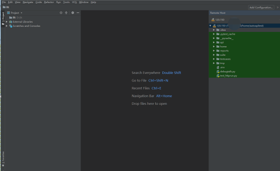Click the Add Configuration button
This screenshot has height=171, width=280.
261,7
